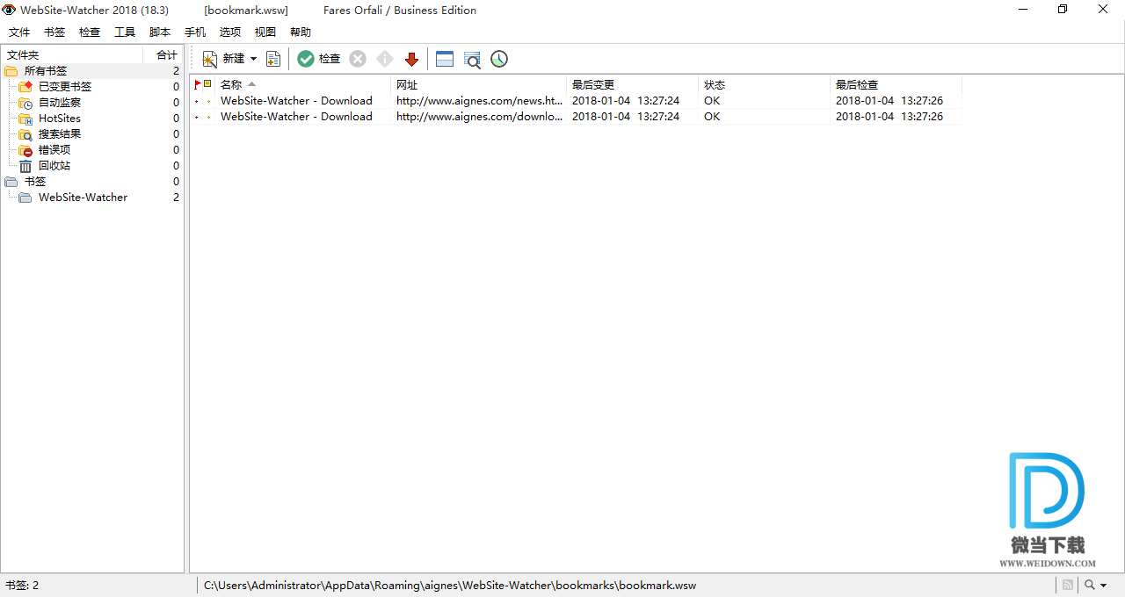Toggle the browser window view icon
This screenshot has height=597, width=1125.
click(x=445, y=59)
